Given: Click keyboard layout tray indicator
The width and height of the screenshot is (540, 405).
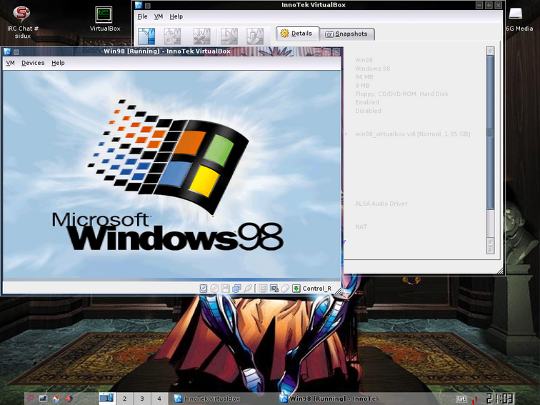Looking at the screenshot, I should tap(461, 399).
